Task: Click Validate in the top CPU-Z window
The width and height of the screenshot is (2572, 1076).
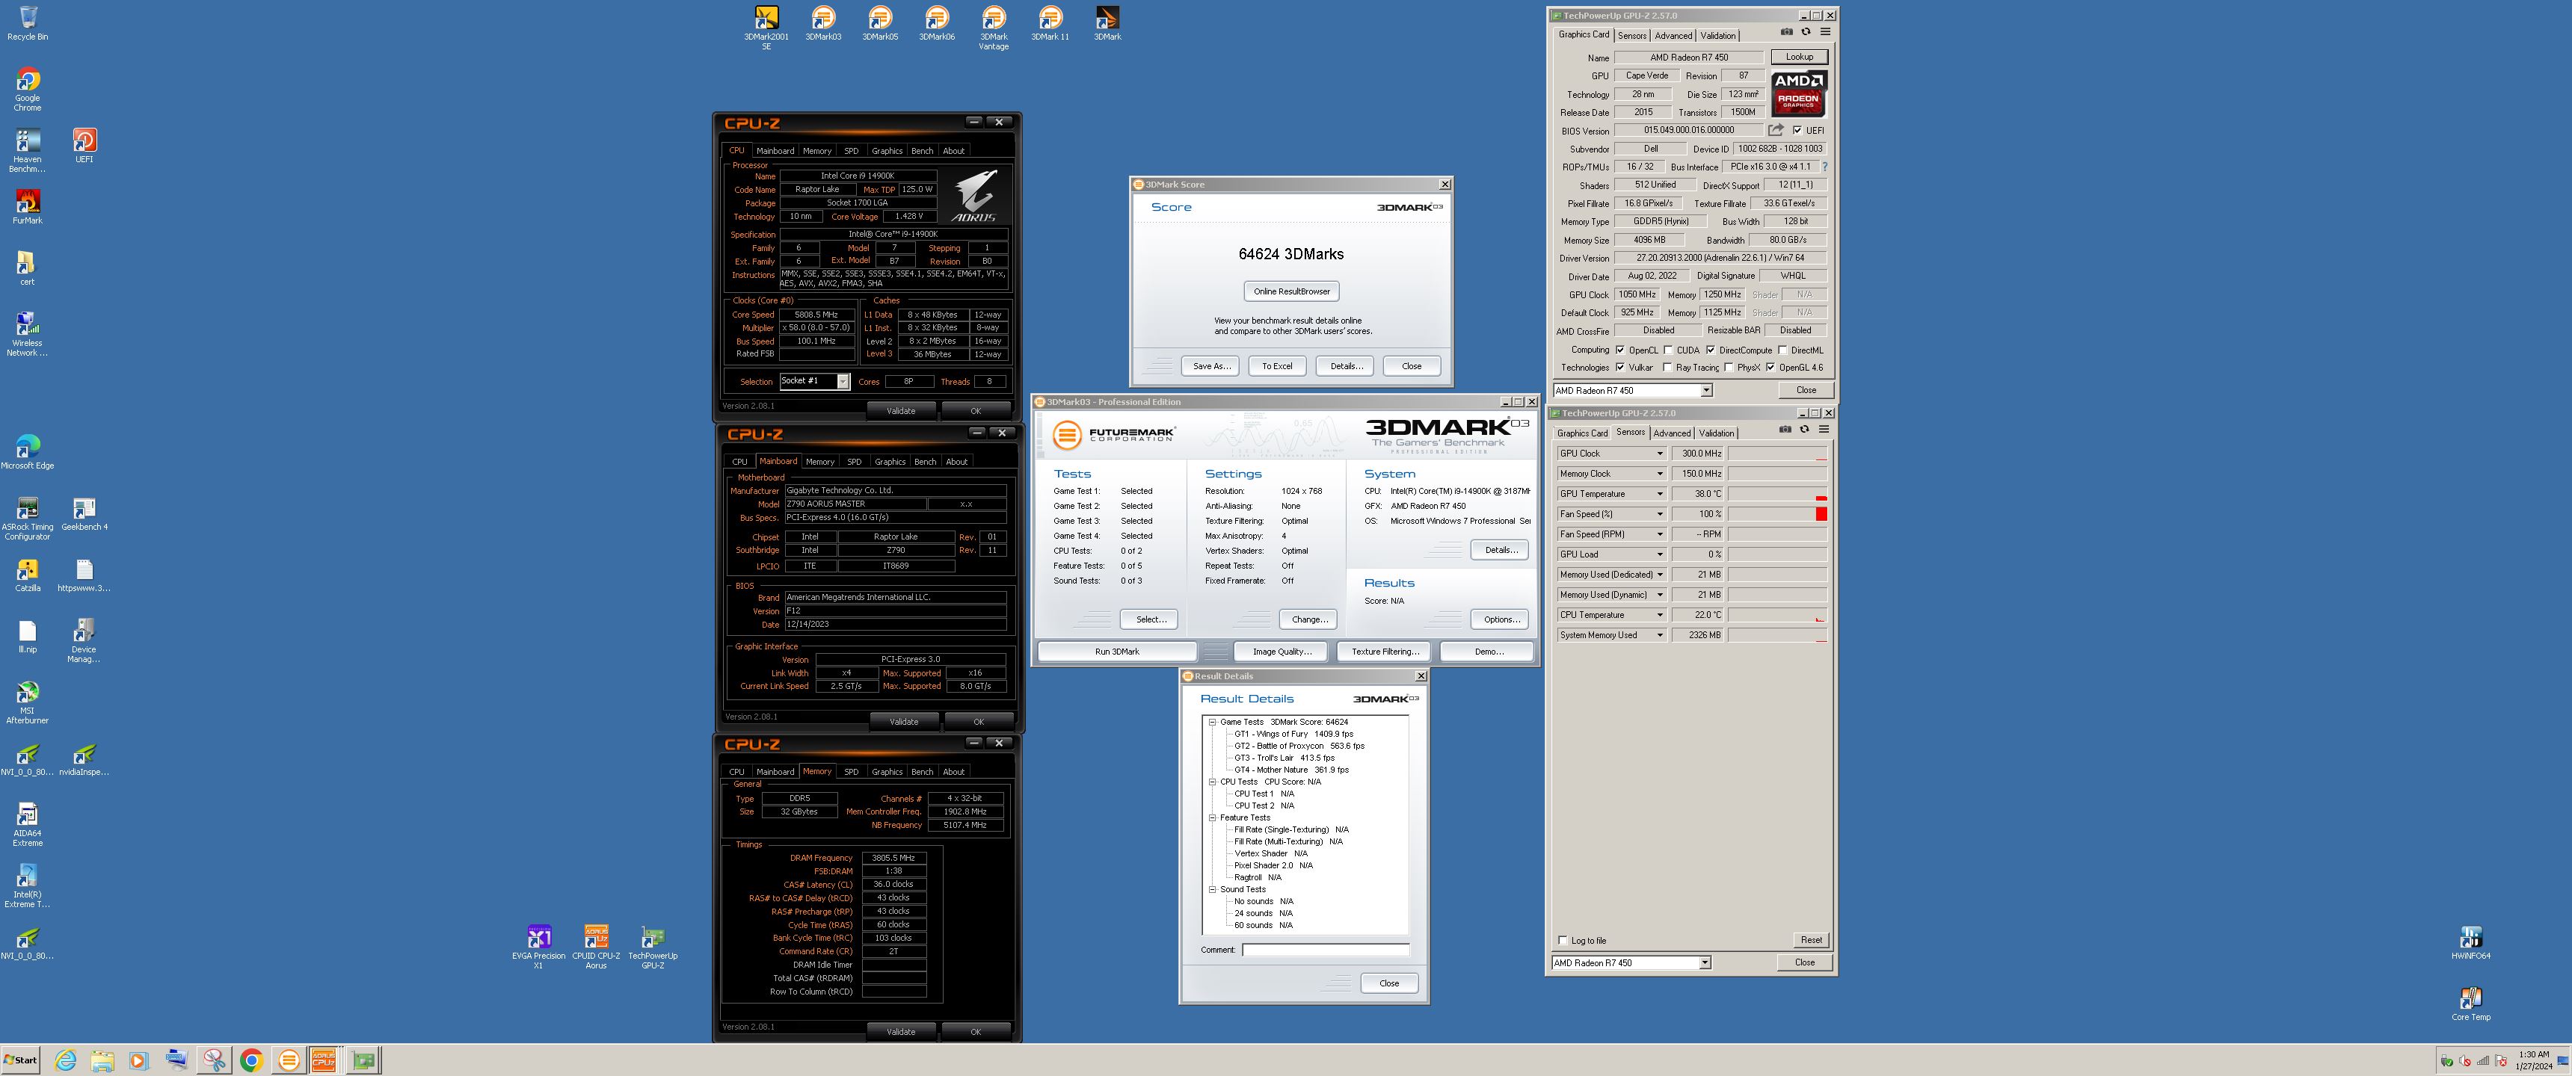Action: click(x=901, y=411)
